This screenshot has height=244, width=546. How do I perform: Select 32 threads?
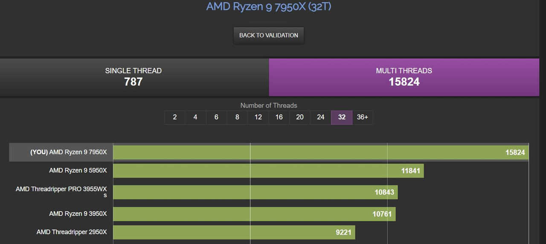point(342,117)
